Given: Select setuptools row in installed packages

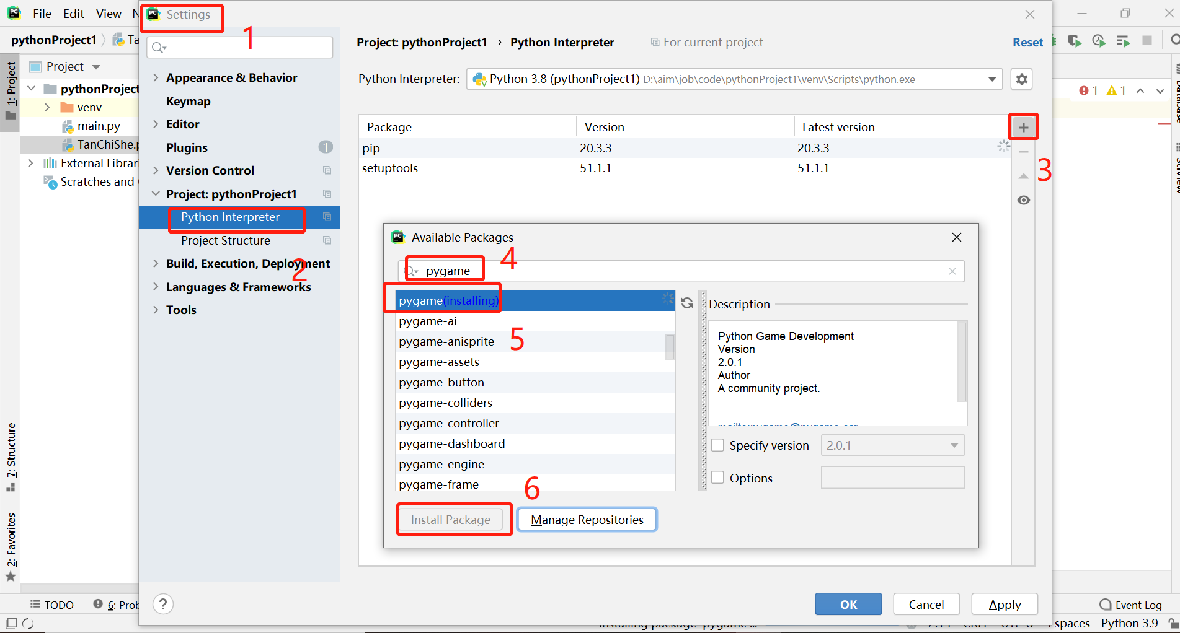Looking at the screenshot, I should point(685,168).
